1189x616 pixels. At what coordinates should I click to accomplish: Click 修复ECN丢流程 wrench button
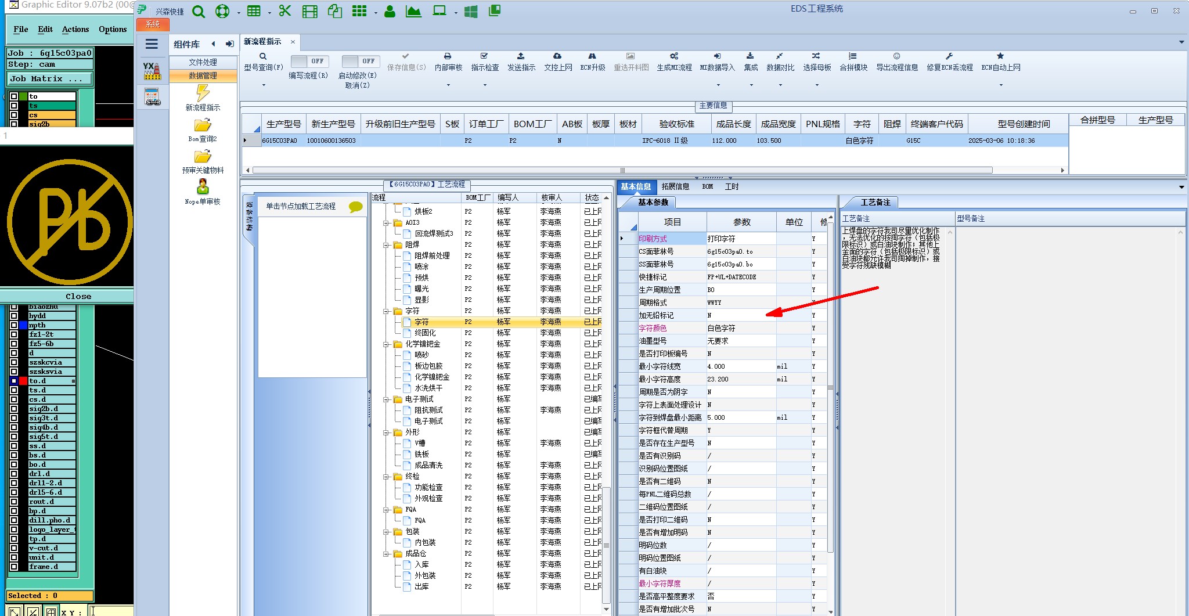coord(950,62)
